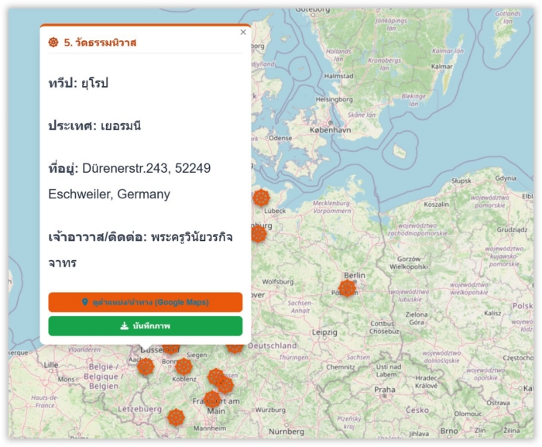Click the Lille city label

coord(51,365)
